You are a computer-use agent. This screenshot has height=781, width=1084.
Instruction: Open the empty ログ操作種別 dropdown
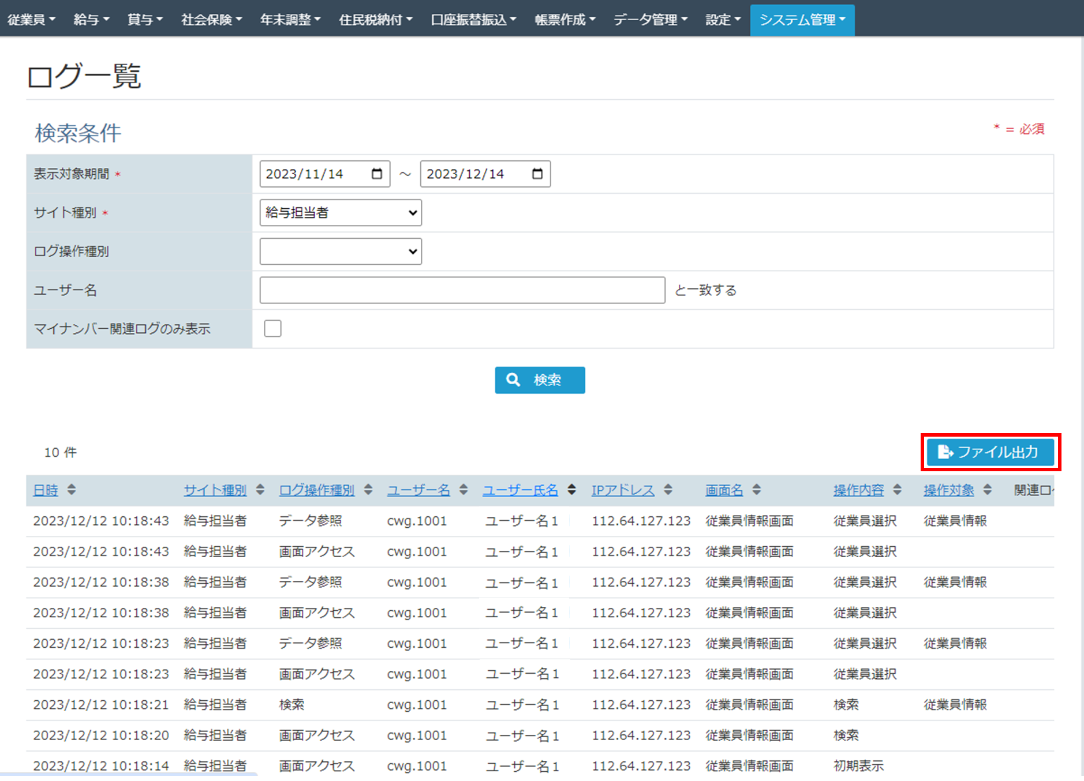341,251
